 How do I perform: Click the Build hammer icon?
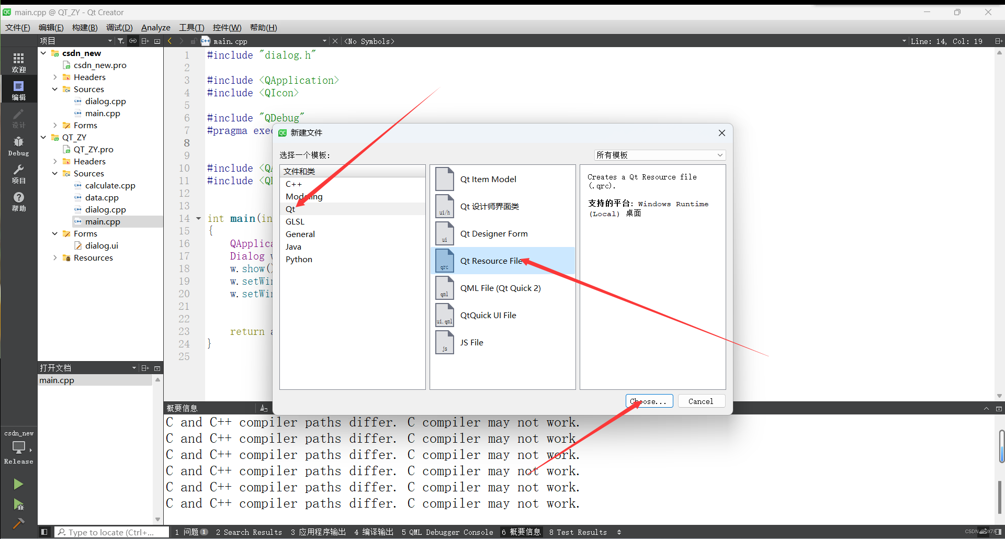[x=18, y=523]
